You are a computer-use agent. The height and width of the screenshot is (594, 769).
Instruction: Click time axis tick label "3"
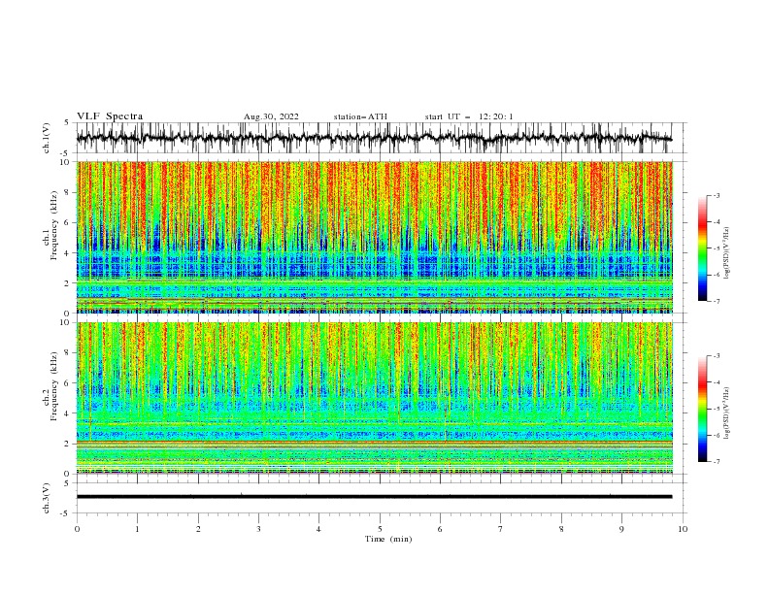258,529
